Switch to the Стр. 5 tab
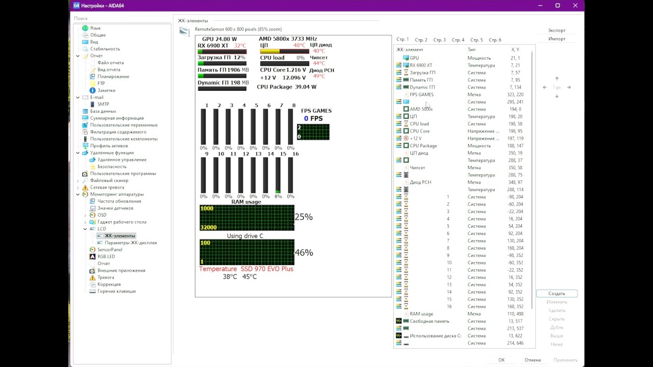 coord(476,40)
